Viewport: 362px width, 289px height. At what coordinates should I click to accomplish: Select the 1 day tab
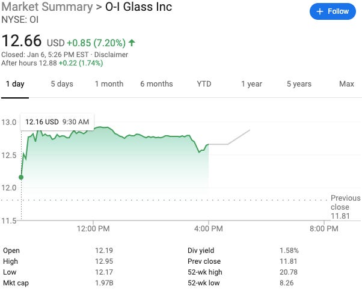click(x=15, y=84)
